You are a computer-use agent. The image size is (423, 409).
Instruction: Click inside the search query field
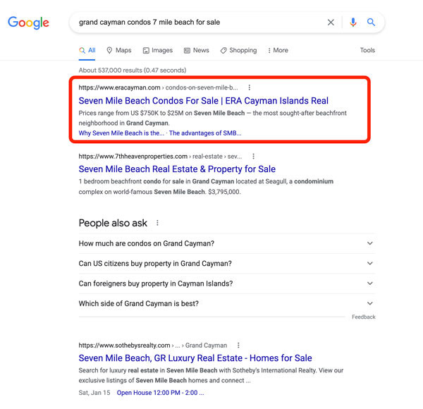point(200,22)
